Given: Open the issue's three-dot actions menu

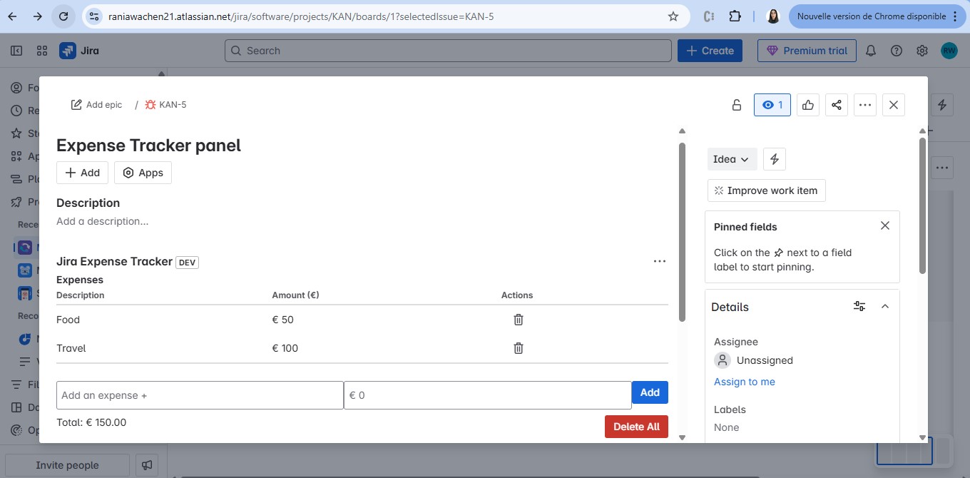Looking at the screenshot, I should pyautogui.click(x=865, y=105).
